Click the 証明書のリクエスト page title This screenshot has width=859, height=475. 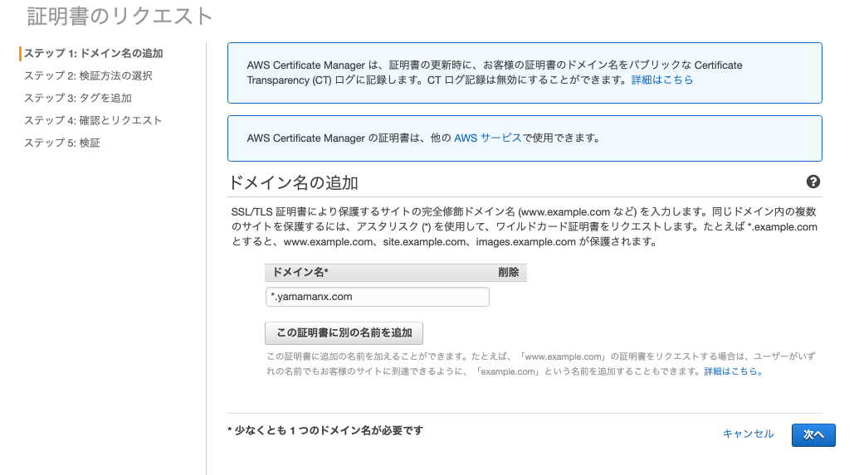pyautogui.click(x=120, y=16)
